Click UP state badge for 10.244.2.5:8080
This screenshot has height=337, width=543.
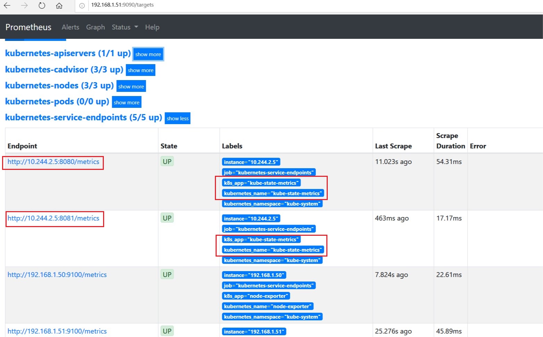(x=167, y=162)
